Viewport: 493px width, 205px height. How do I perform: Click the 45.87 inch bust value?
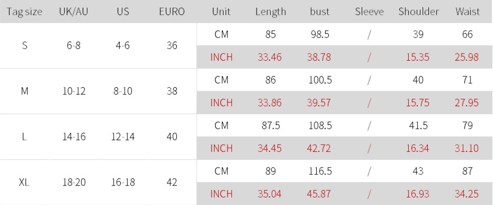[x=320, y=194]
